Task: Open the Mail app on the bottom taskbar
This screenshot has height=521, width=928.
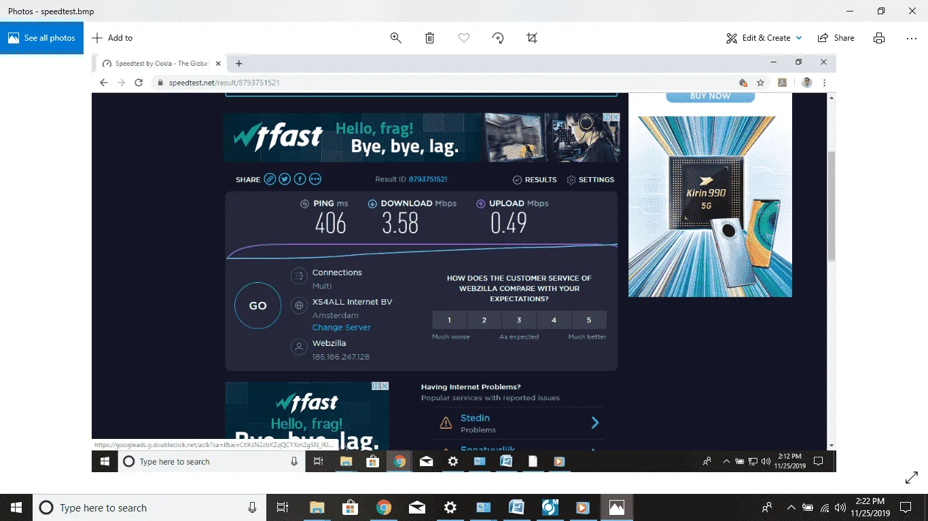Action: tap(417, 507)
